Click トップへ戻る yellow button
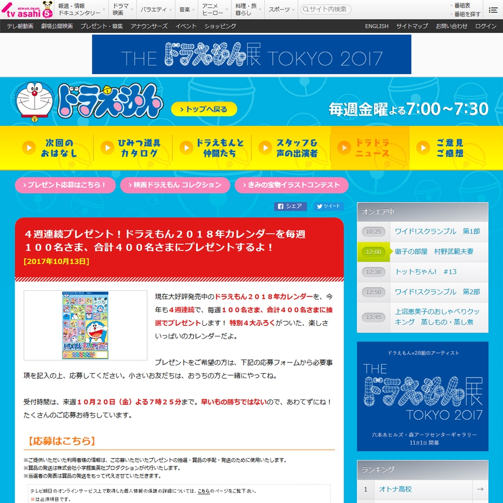This screenshot has height=503, width=503. [204, 109]
